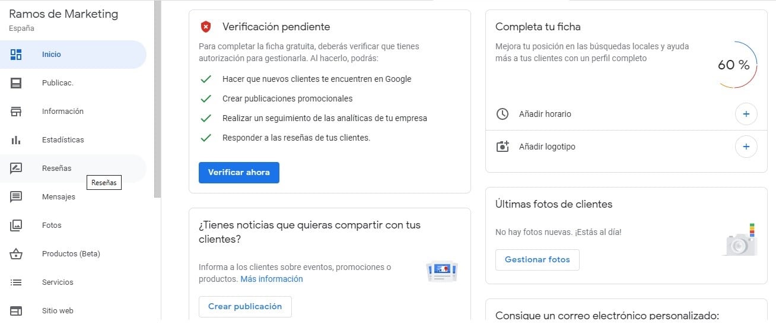Image resolution: width=776 pixels, height=324 pixels.
Task: Open the Inicio menu item
Action: (73, 55)
